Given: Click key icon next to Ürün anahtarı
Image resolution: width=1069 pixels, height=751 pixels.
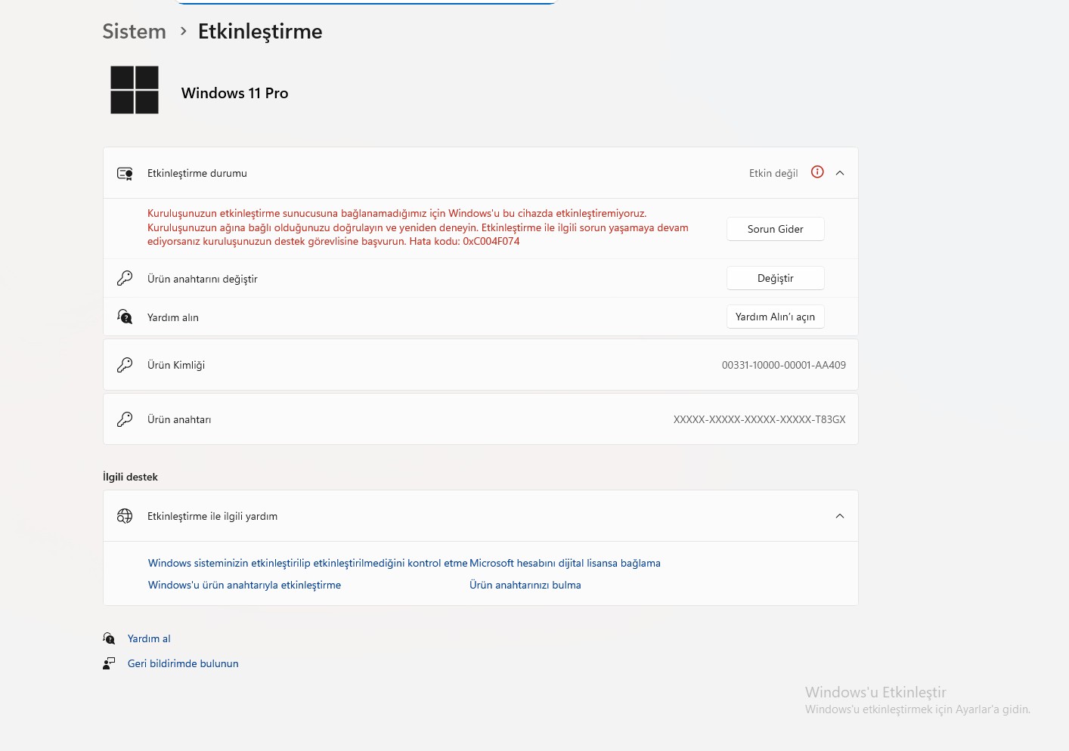Looking at the screenshot, I should 125,419.
